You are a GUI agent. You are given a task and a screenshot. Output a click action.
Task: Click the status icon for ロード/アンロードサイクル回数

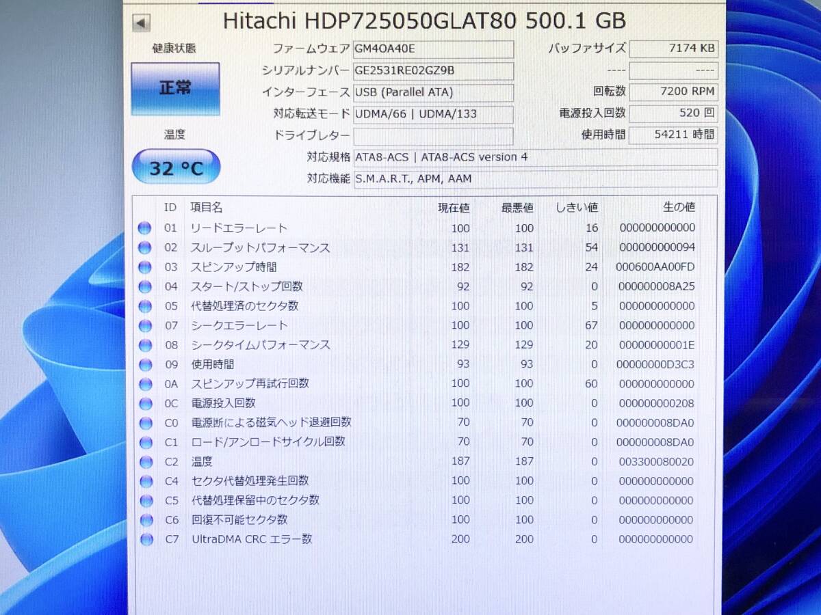(145, 442)
